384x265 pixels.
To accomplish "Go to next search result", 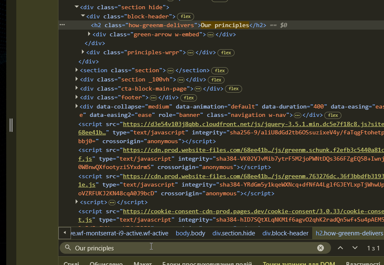I will click(355, 248).
